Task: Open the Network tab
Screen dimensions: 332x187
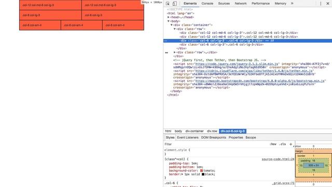Action: pyautogui.click(x=241, y=4)
